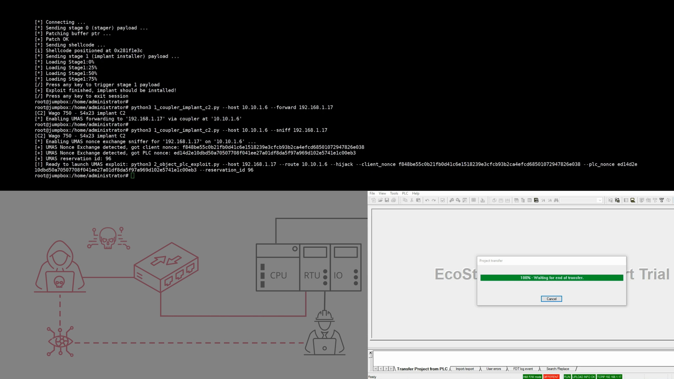Cancel the project transfer dialog
Viewport: 674px width, 379px height.
[551, 299]
